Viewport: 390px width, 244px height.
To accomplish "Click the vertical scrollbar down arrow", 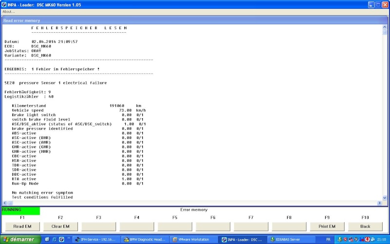I will [385, 198].
